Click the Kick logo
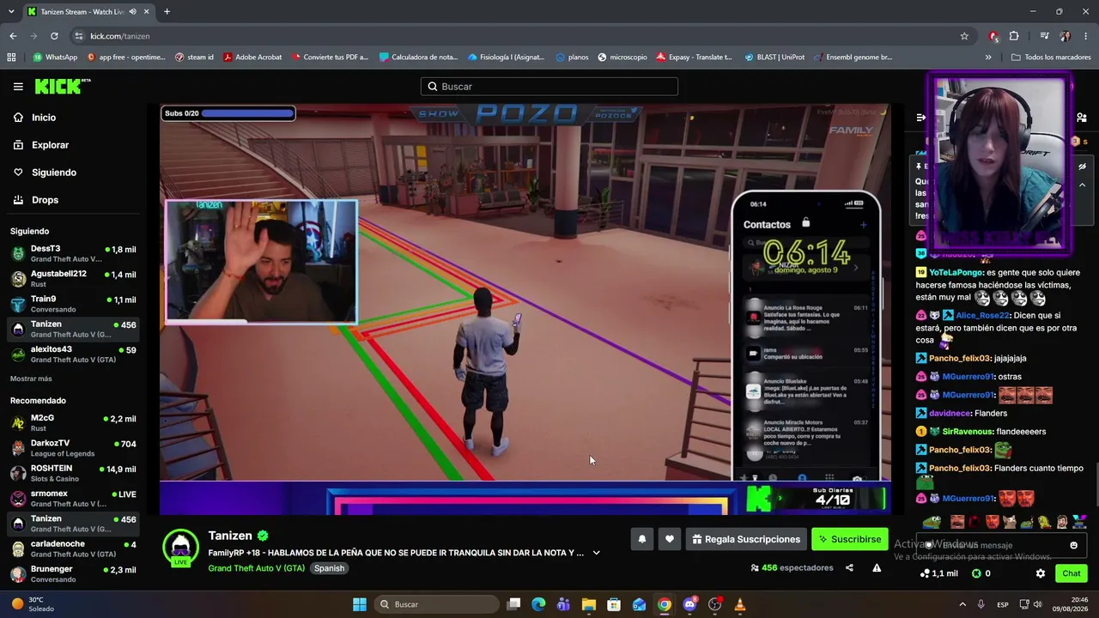The image size is (1099, 618). 62,86
